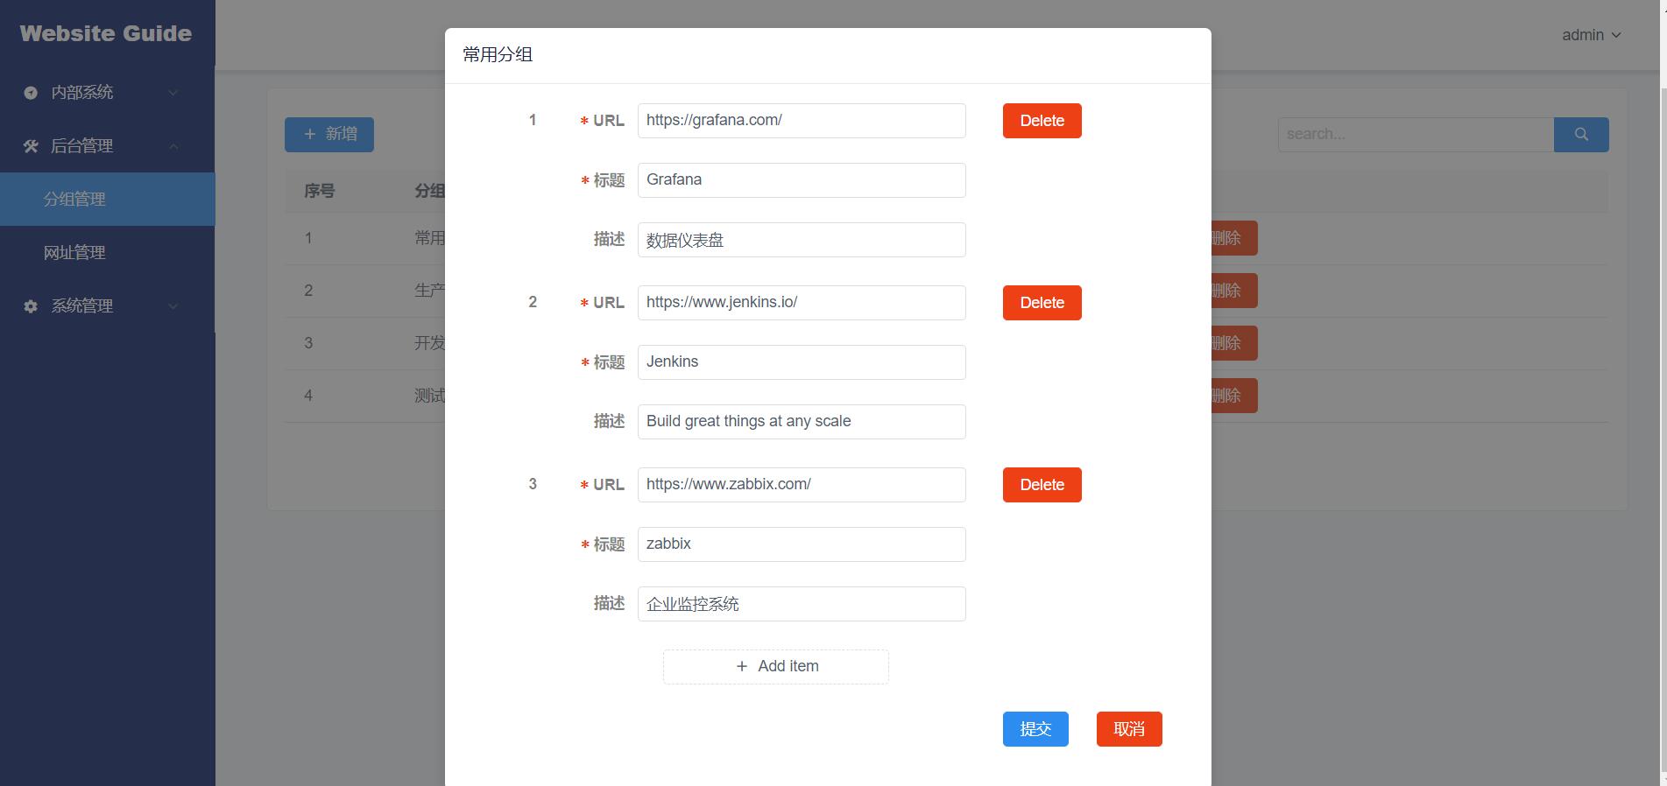Click the Add item button
1667x786 pixels.
click(x=776, y=667)
